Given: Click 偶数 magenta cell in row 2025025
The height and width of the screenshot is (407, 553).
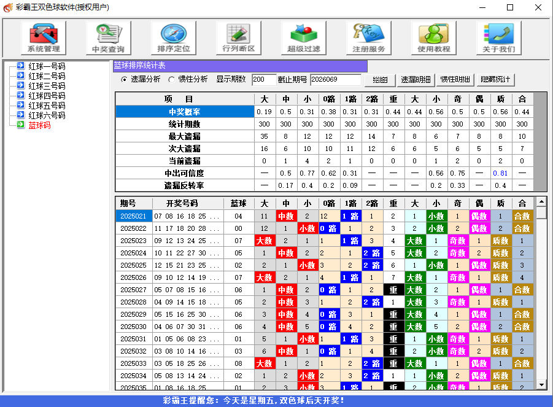Looking at the screenshot, I should coord(479,265).
